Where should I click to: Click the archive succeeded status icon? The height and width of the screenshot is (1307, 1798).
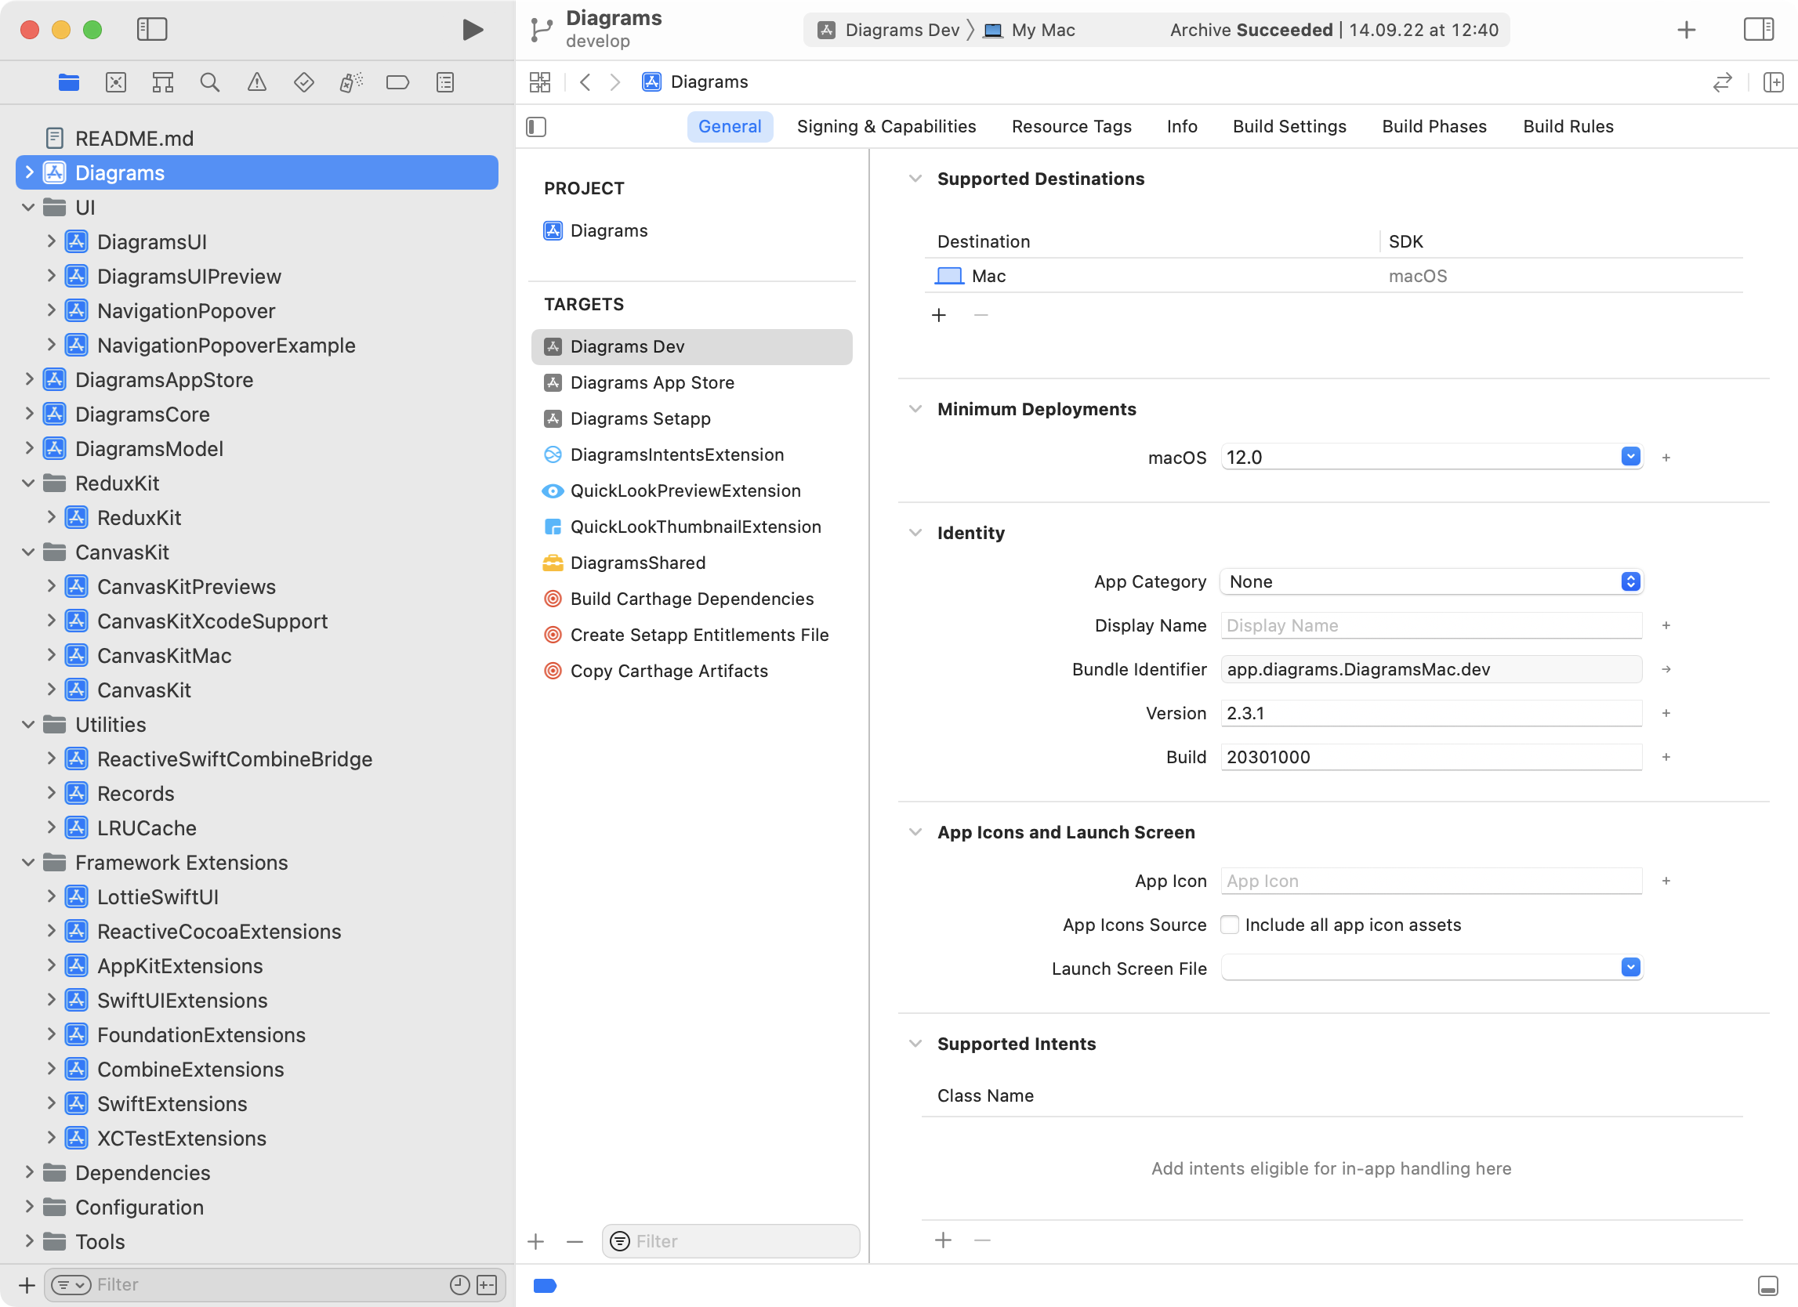point(1330,29)
